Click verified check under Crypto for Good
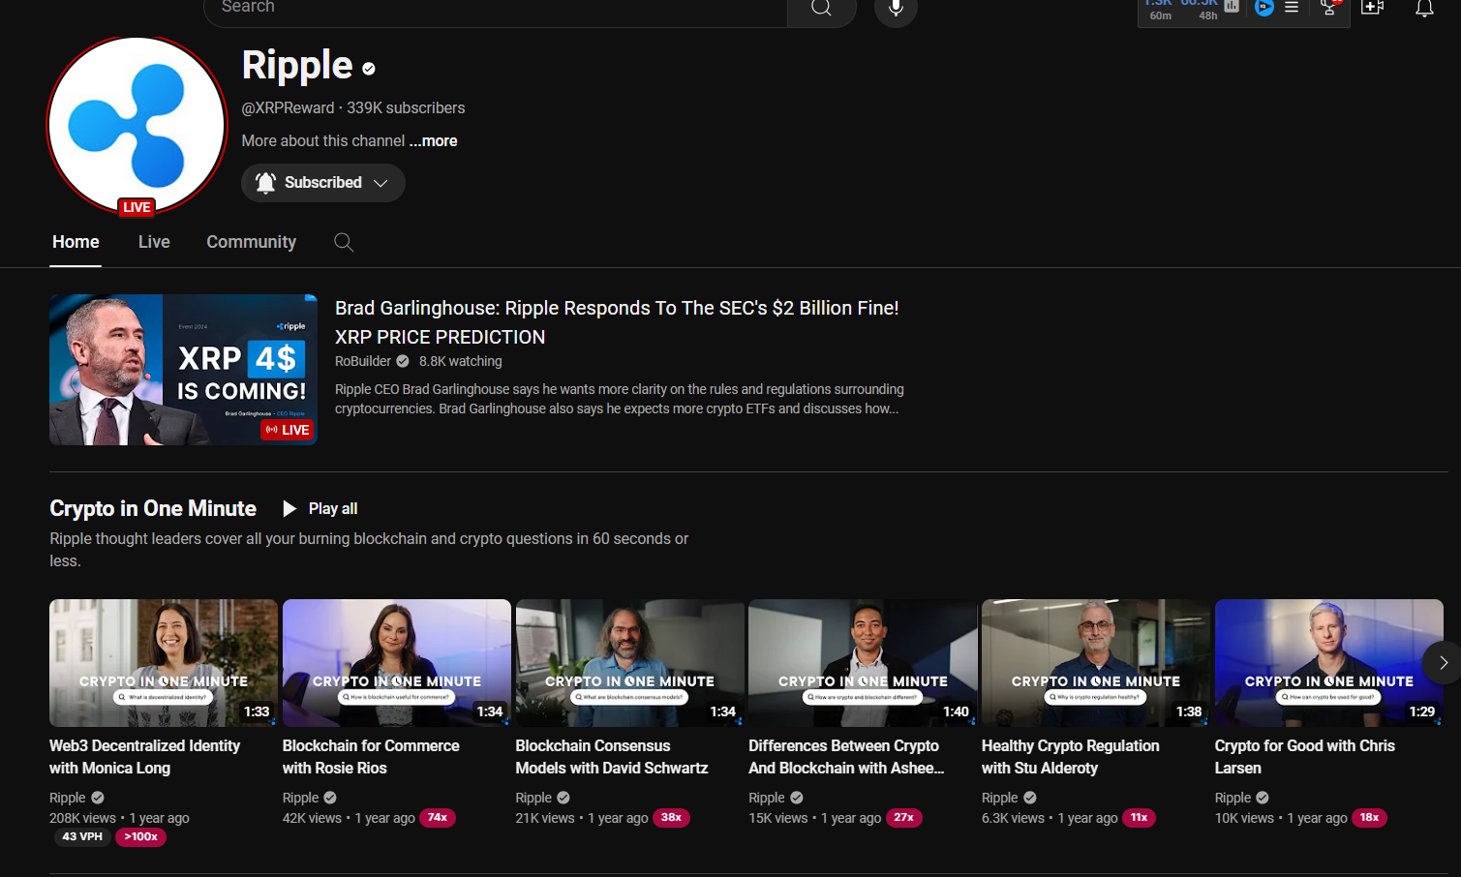The height and width of the screenshot is (877, 1461). 1263,798
